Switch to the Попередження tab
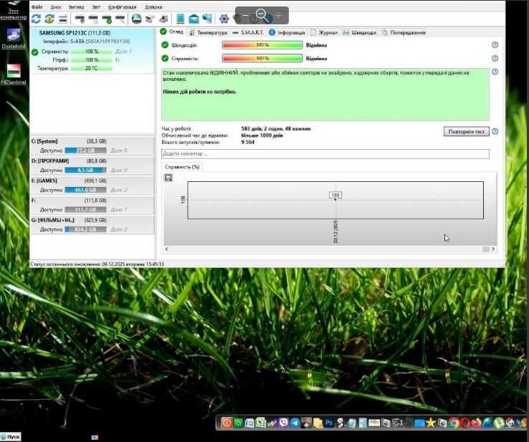Screen dimensions: 529x442 [x=404, y=32]
